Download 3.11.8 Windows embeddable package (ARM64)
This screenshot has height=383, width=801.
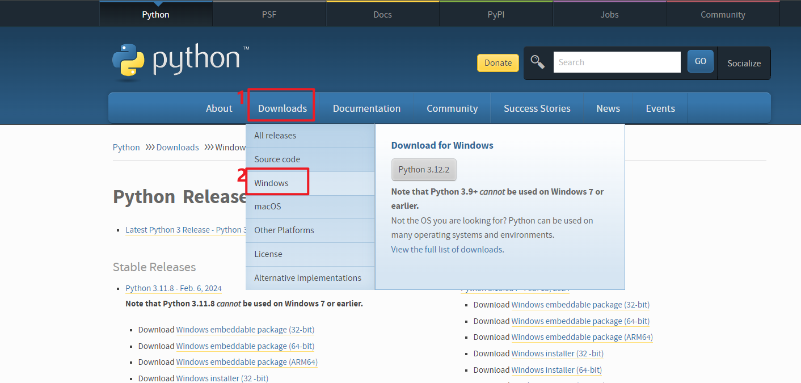coord(247,362)
